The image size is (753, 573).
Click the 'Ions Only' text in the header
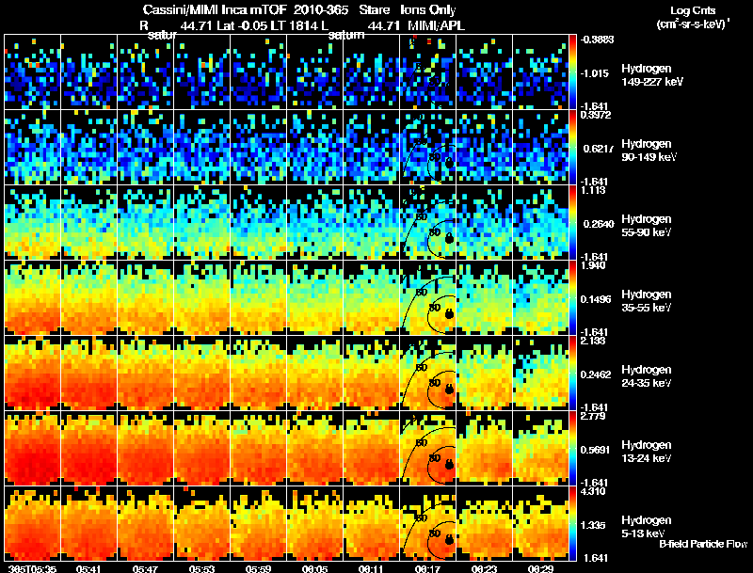point(428,9)
